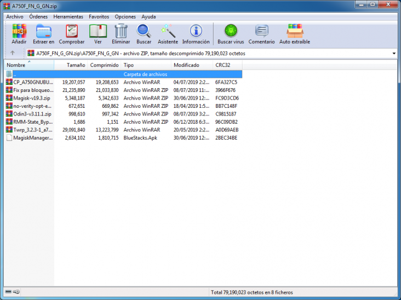The image size is (401, 300).
Task: Show archive Información icon
Action: click(x=196, y=31)
